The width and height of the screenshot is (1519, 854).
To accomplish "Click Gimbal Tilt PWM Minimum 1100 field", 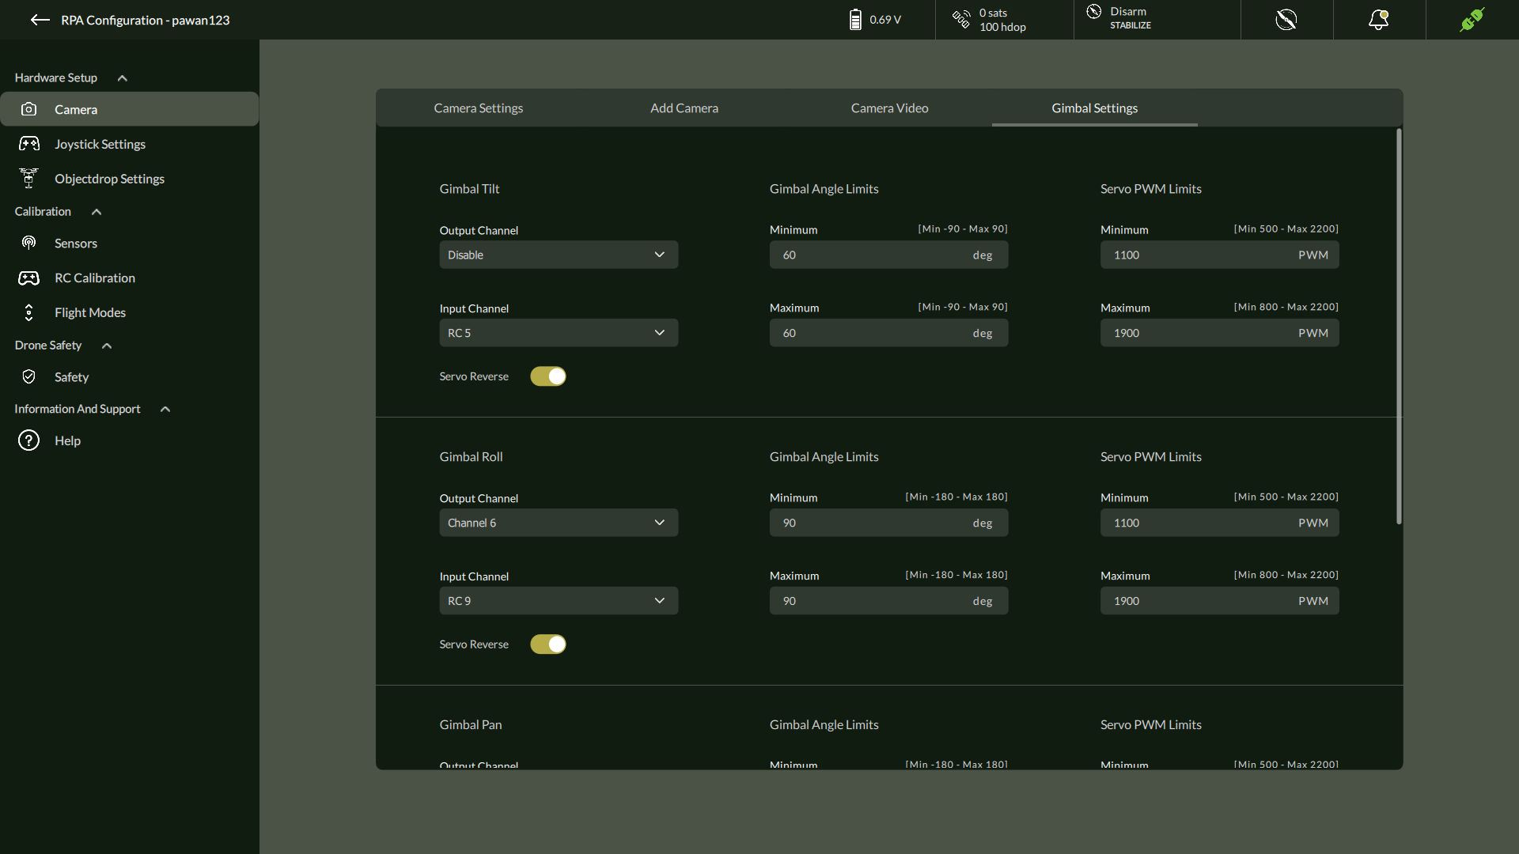I will pos(1219,255).
